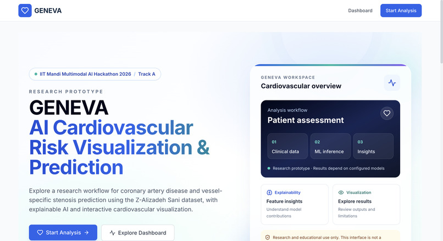Screen dimensions: 443x241
Task: Select step 02 ML inference tile
Action: tap(330, 146)
